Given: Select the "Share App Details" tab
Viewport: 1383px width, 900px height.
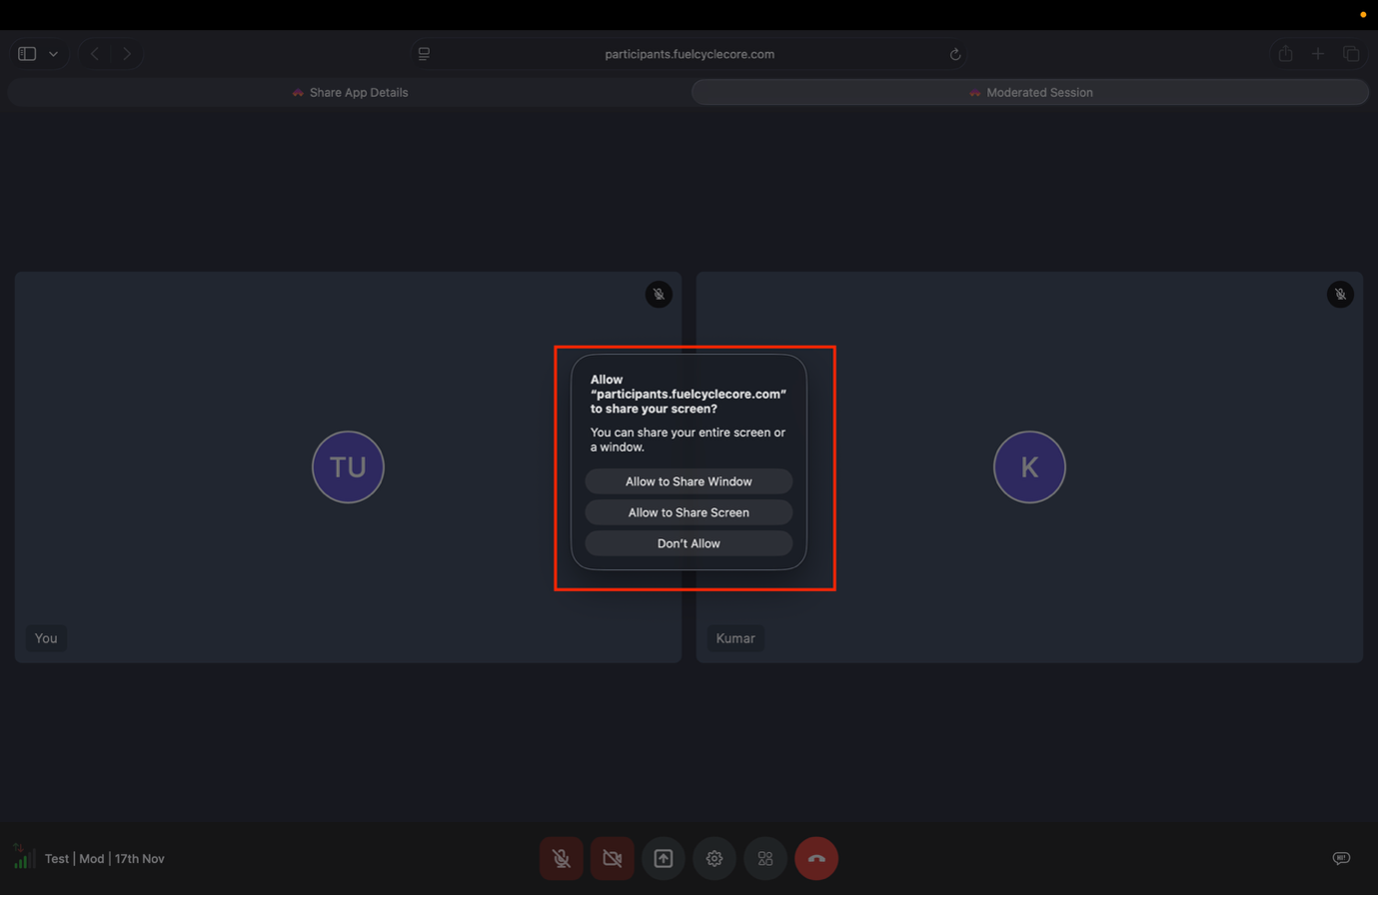Looking at the screenshot, I should coord(350,92).
